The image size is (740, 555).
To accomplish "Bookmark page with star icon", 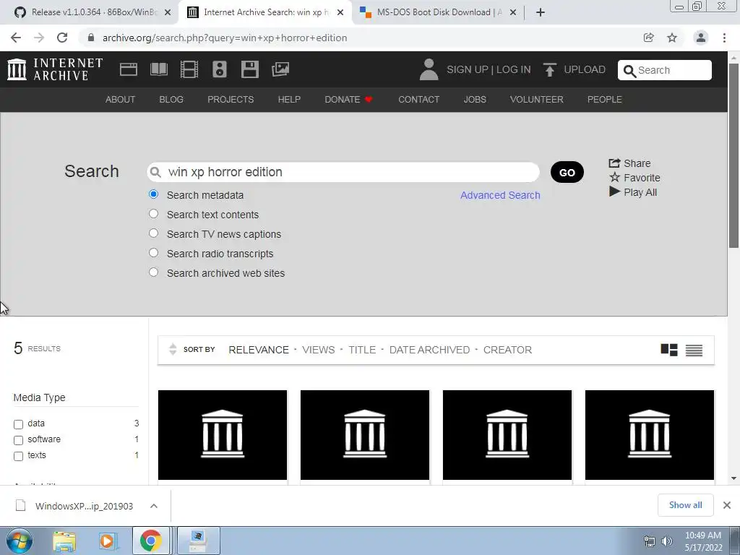I will 672,38.
